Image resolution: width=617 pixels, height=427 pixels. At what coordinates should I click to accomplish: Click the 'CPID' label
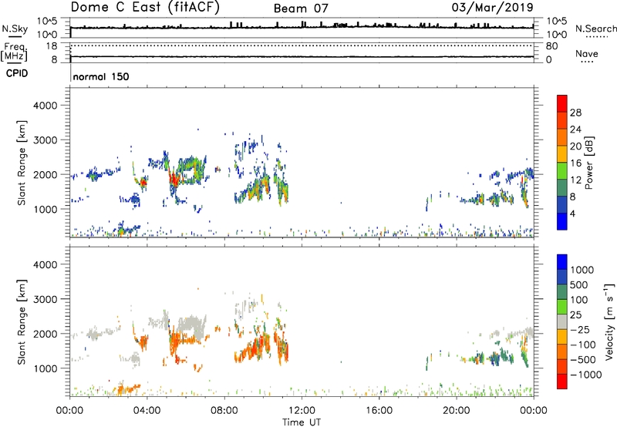coord(17,73)
